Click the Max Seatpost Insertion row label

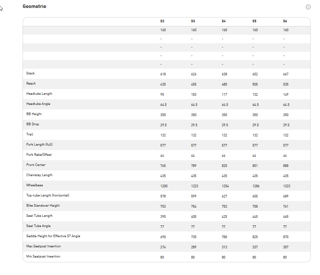43,246
